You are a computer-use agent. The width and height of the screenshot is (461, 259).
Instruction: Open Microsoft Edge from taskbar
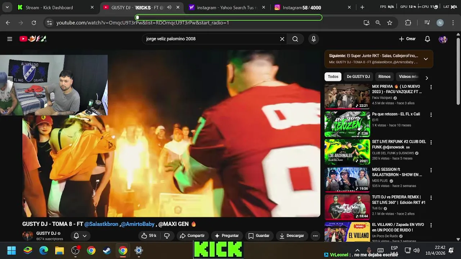(x=44, y=250)
